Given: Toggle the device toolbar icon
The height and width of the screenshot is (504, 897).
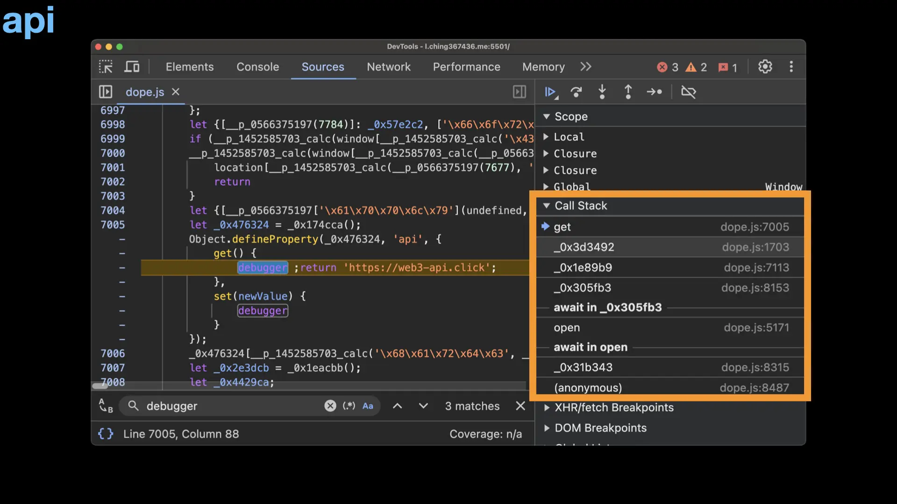Looking at the screenshot, I should (132, 67).
